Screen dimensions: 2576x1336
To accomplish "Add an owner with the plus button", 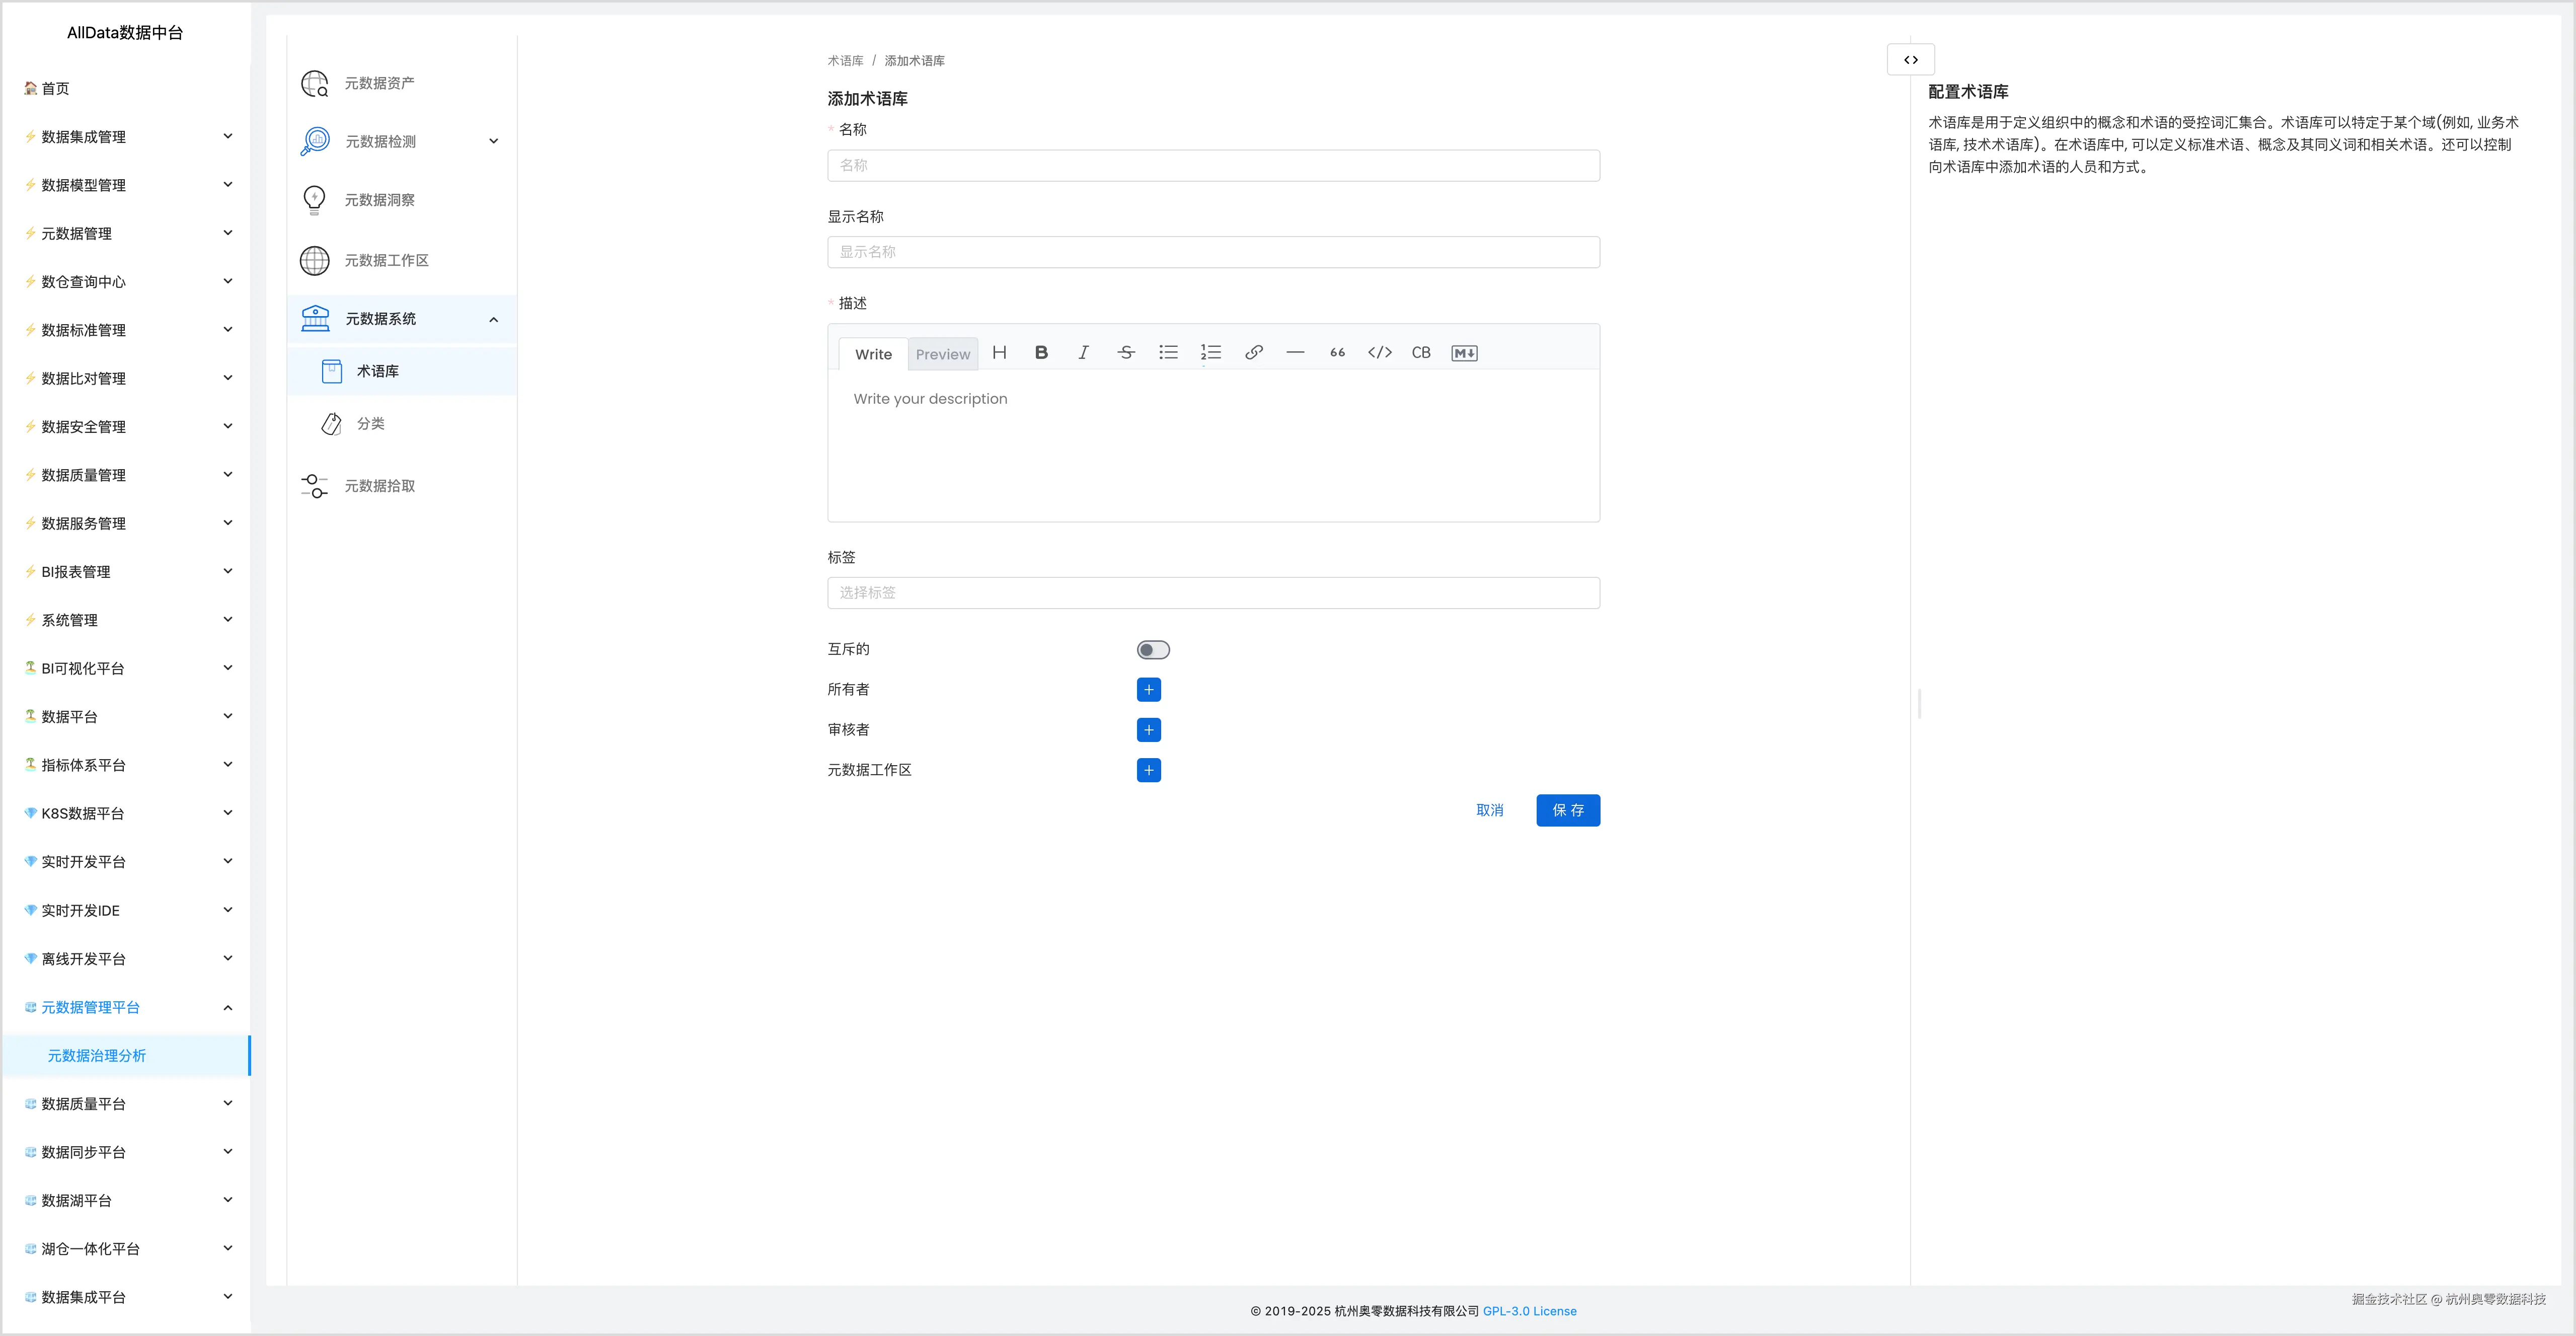I will (1148, 690).
